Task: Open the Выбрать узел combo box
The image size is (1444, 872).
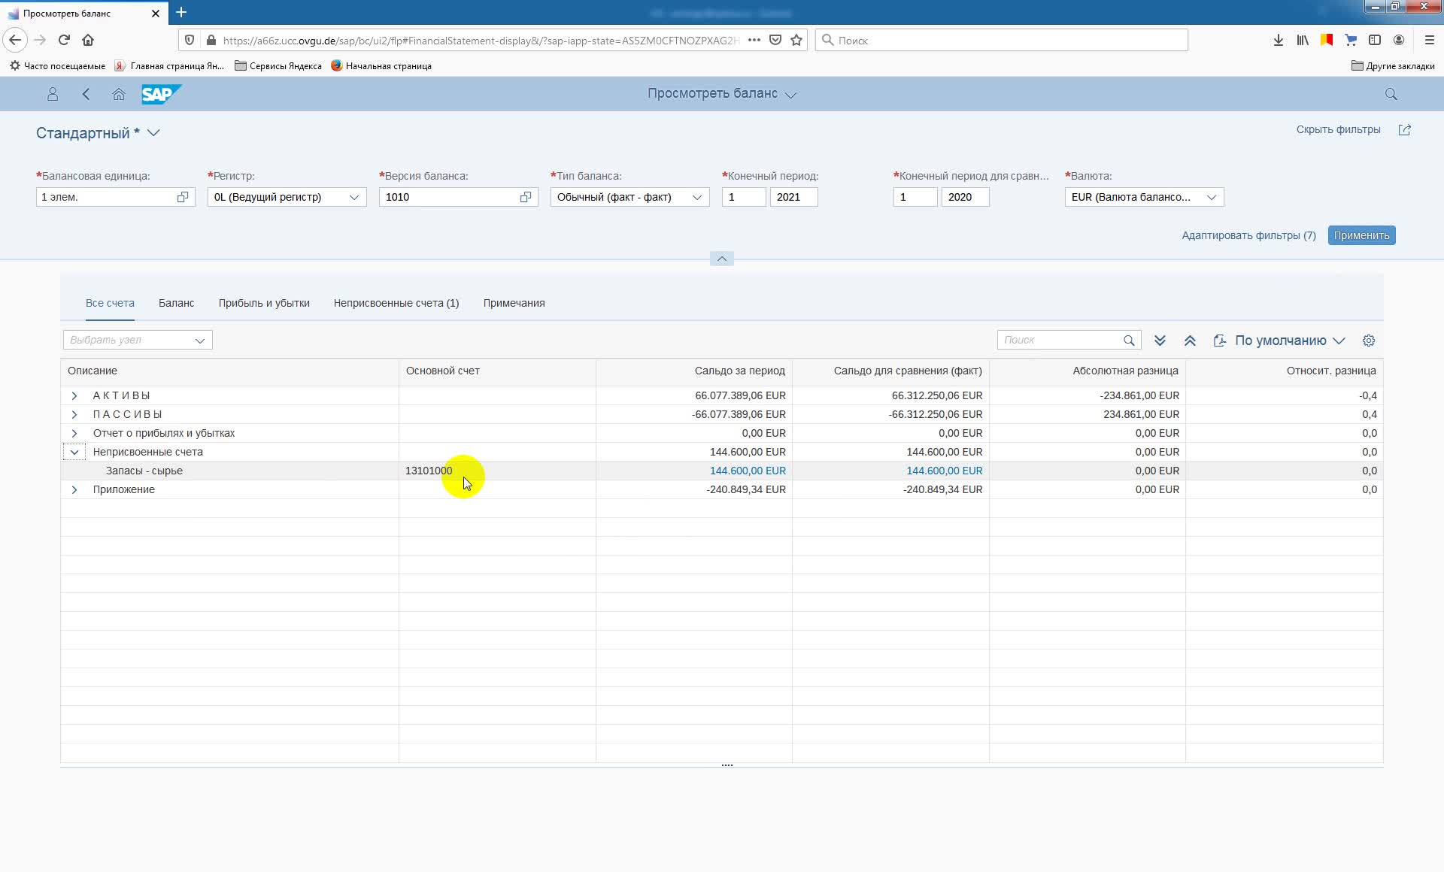Action: click(138, 340)
